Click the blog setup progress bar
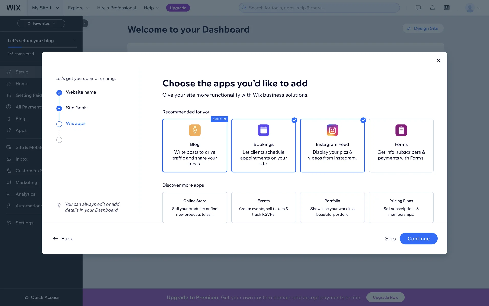 [x=42, y=47]
